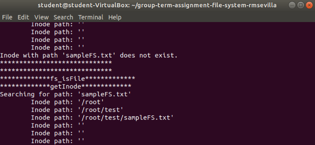Open the Search menu
The image size is (315, 145).
pyautogui.click(x=63, y=17)
